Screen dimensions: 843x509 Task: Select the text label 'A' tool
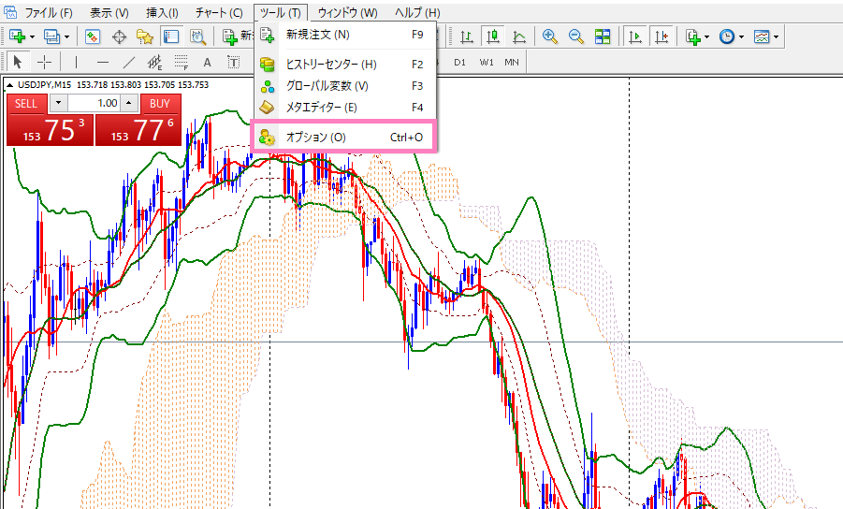coord(207,62)
